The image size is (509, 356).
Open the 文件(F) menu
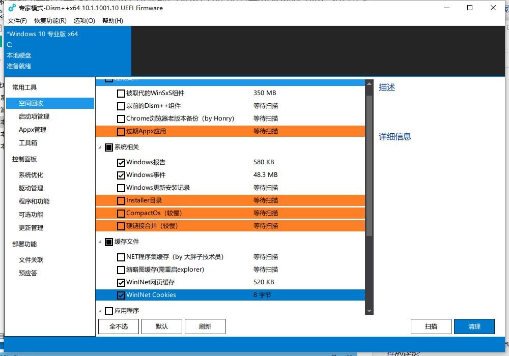tap(17, 21)
